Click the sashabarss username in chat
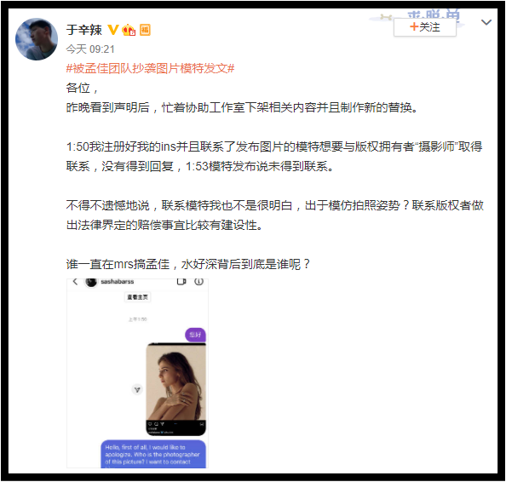This screenshot has height=482, width=506. (x=118, y=282)
